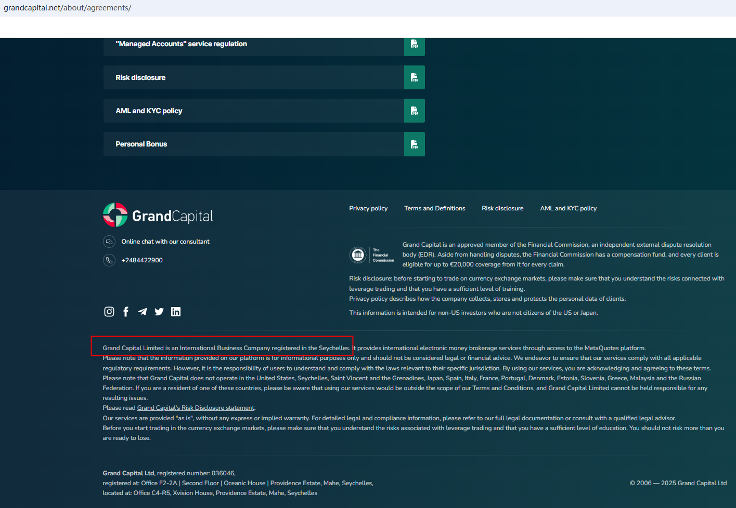This screenshot has width=736, height=508.
Task: Open Risk disclosure in footer menu
Action: [502, 208]
